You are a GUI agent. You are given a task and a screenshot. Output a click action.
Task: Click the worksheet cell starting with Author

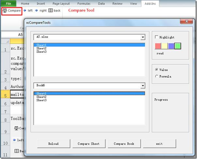coord(17,87)
